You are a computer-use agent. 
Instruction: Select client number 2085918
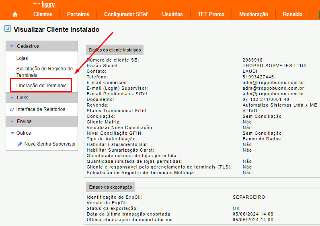252,60
